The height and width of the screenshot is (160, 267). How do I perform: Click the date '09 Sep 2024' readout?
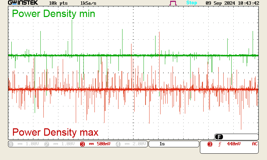220,3
